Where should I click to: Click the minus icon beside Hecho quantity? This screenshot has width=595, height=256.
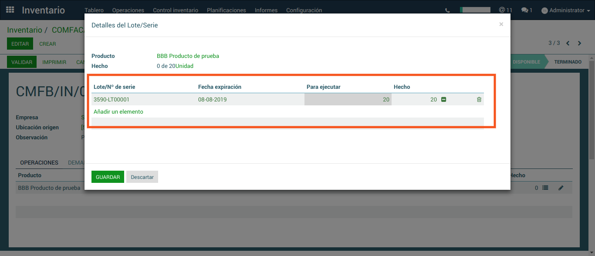coord(444,100)
